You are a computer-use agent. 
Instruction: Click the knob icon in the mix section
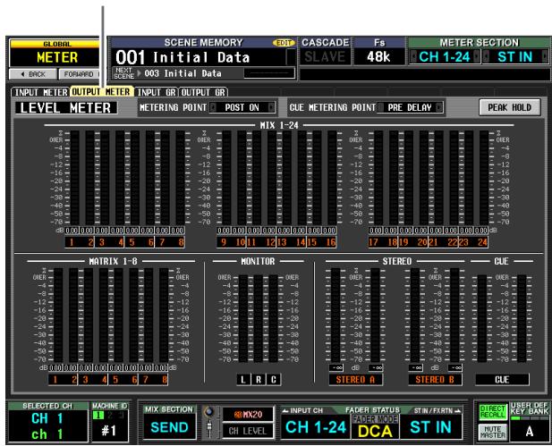tap(209, 412)
